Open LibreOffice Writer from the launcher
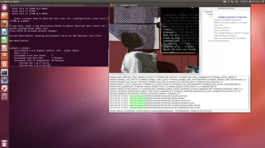This screenshot has height=148, width=265. point(4,32)
